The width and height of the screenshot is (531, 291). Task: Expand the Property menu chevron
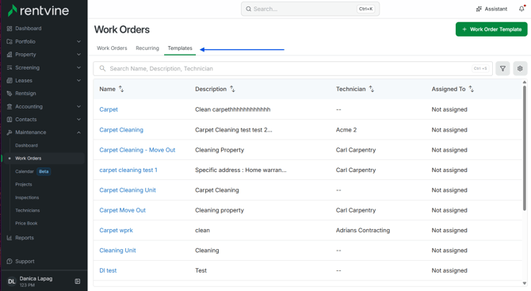coord(78,54)
